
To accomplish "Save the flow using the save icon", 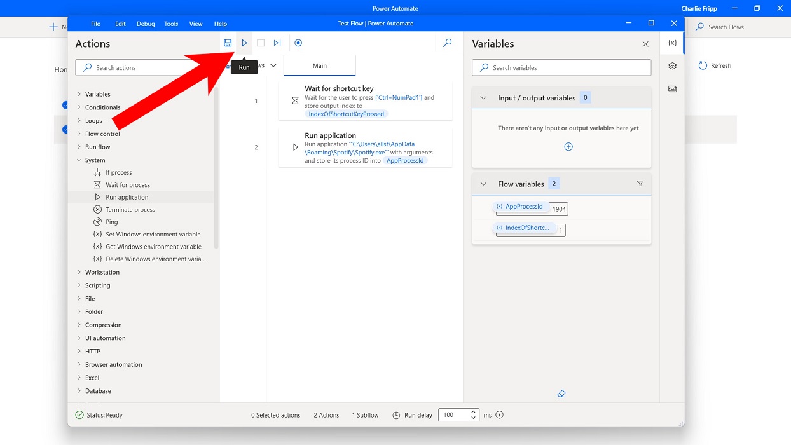I will click(228, 43).
